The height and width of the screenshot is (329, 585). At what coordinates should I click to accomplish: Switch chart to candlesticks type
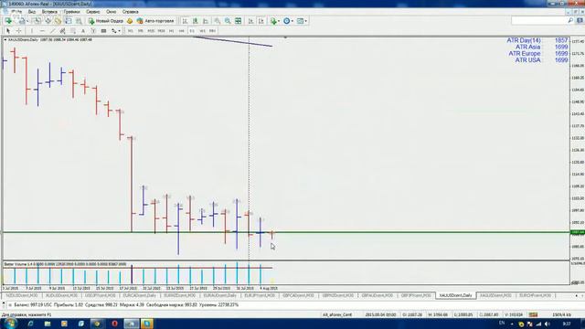195,21
